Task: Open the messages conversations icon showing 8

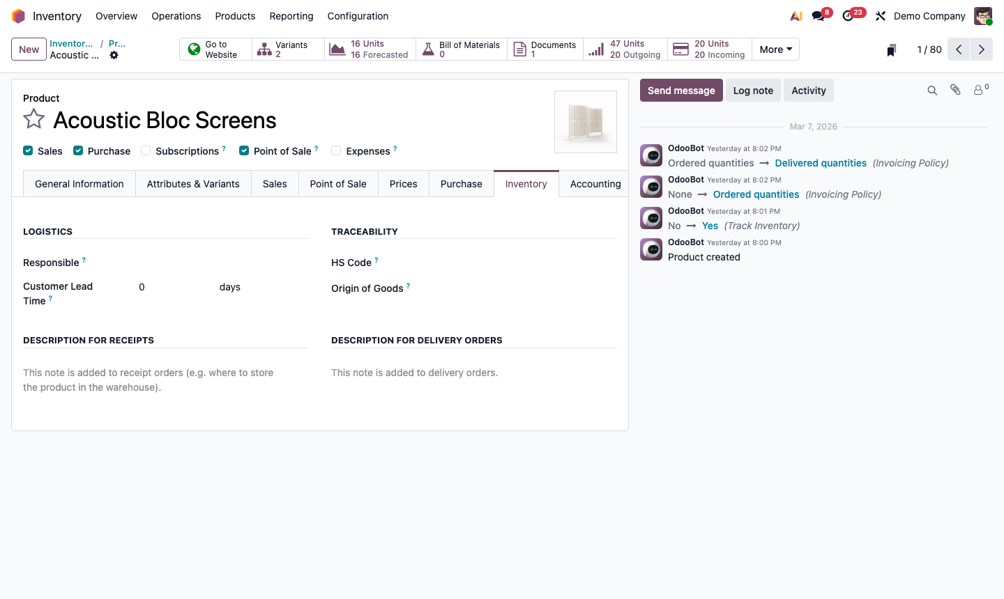Action: (817, 15)
